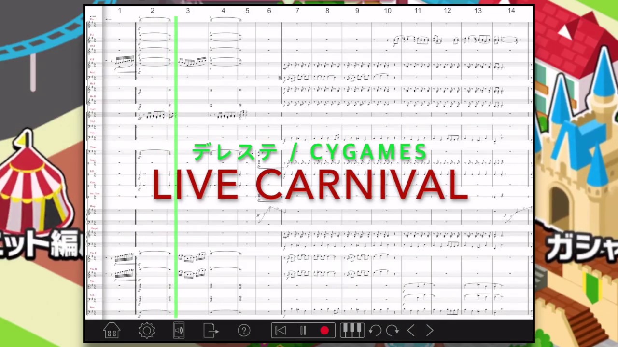Jump to measure number 8
The image size is (618, 347).
[x=327, y=11]
